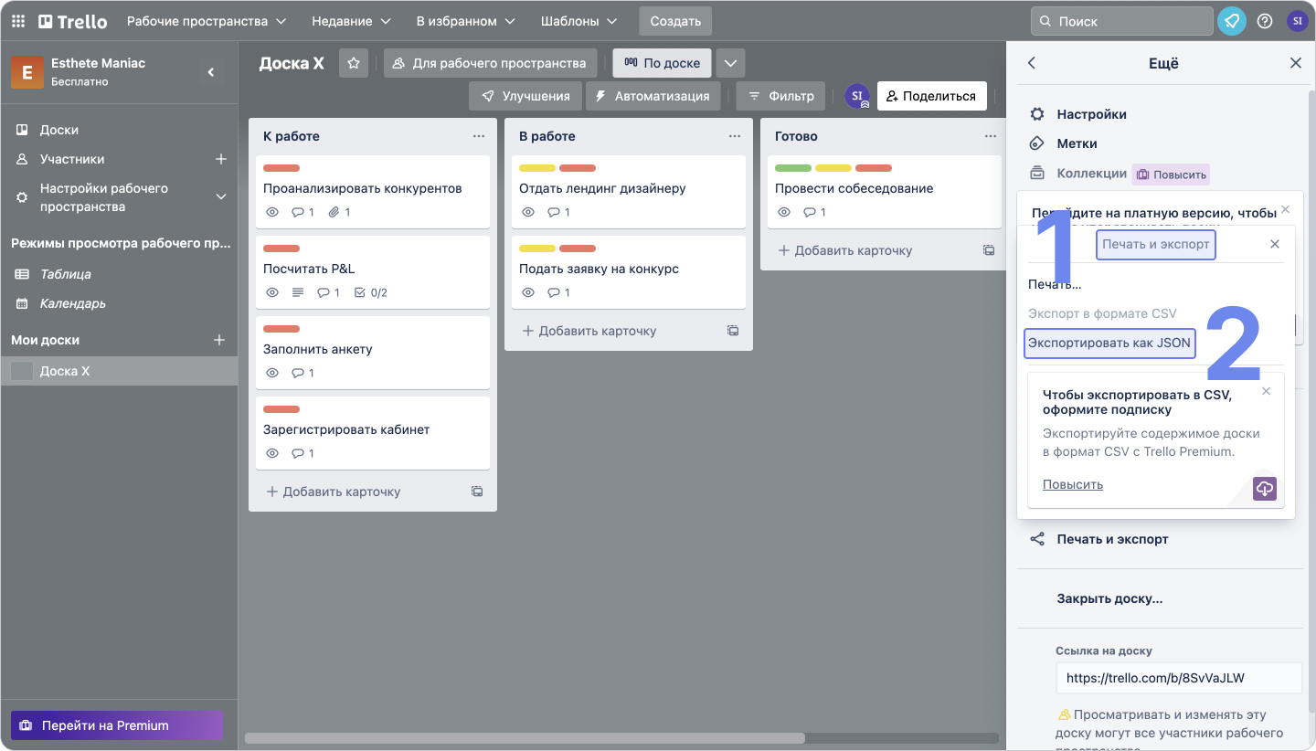Open Для рабочего пространства visibility selector
This screenshot has width=1316, height=751.
coord(490,63)
